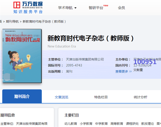Select the 高等教育 column
This screenshot has width=161, height=127.
coord(117,124)
